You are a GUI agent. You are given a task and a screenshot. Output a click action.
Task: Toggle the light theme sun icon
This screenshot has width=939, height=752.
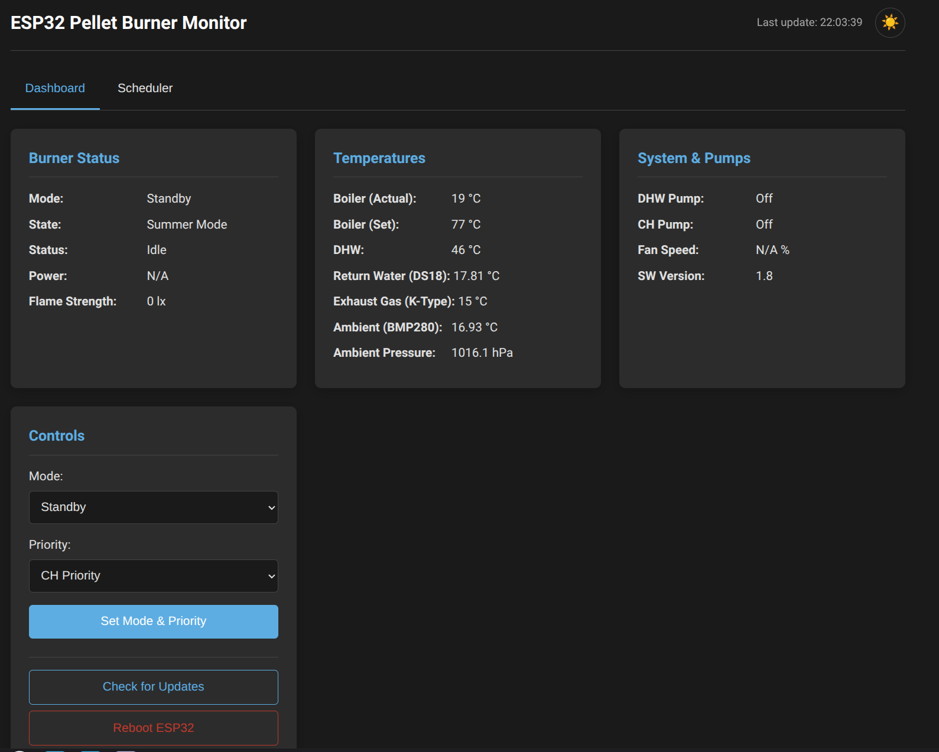pyautogui.click(x=889, y=22)
